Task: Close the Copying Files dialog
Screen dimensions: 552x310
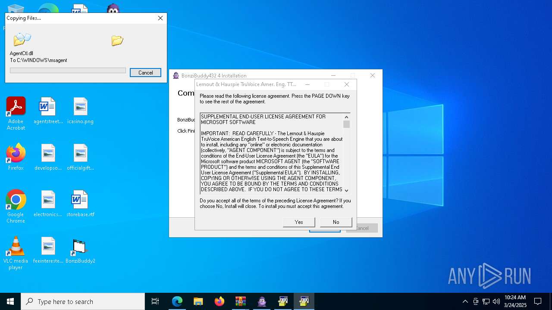Action: [x=160, y=18]
